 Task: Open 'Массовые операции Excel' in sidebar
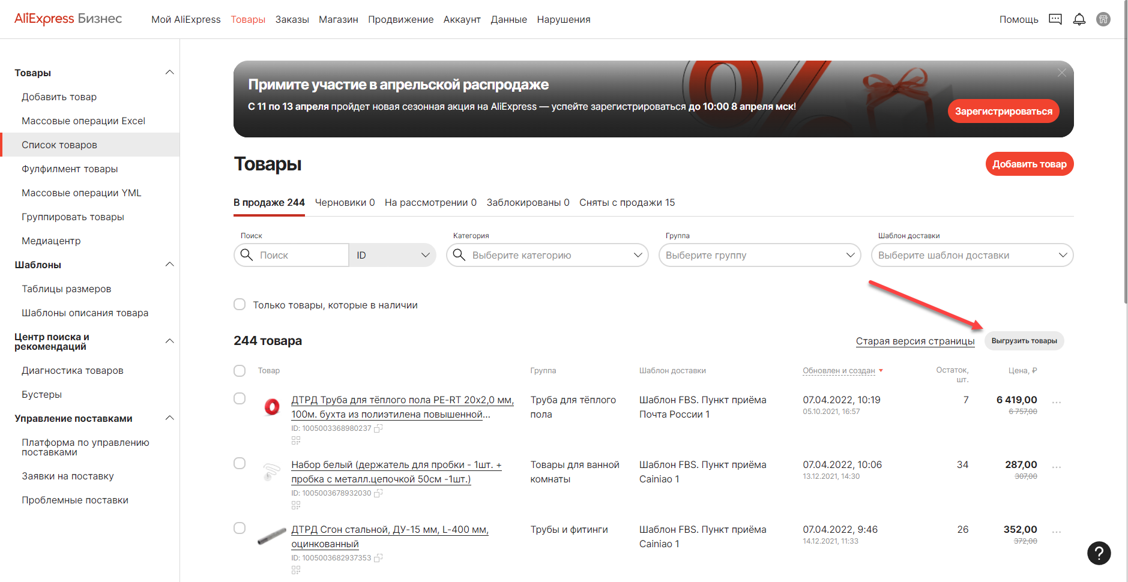[83, 121]
